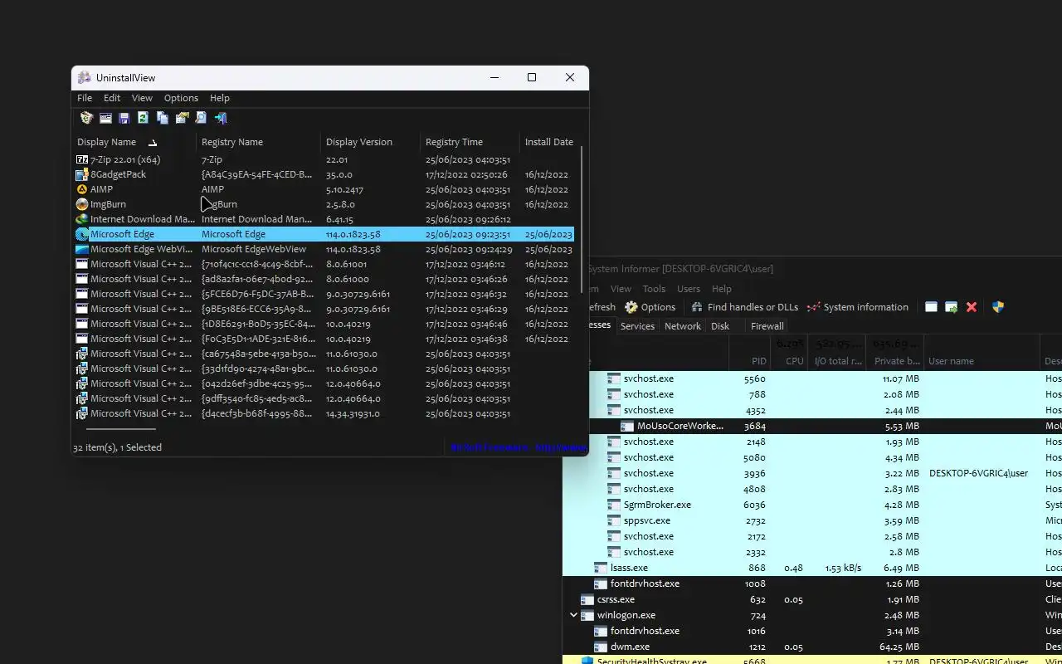The width and height of the screenshot is (1062, 664).
Task: Open the Tools menu in System Informer
Action: 654,289
